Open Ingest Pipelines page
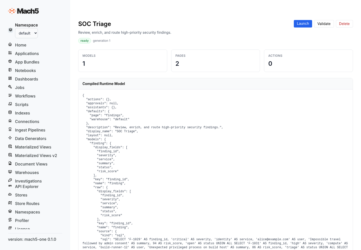This screenshot has width=361, height=250. [x=30, y=130]
